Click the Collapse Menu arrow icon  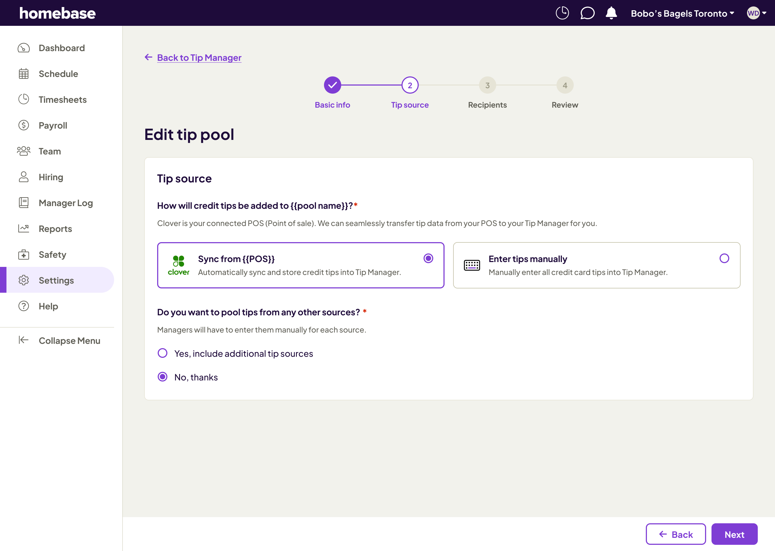pyautogui.click(x=23, y=340)
